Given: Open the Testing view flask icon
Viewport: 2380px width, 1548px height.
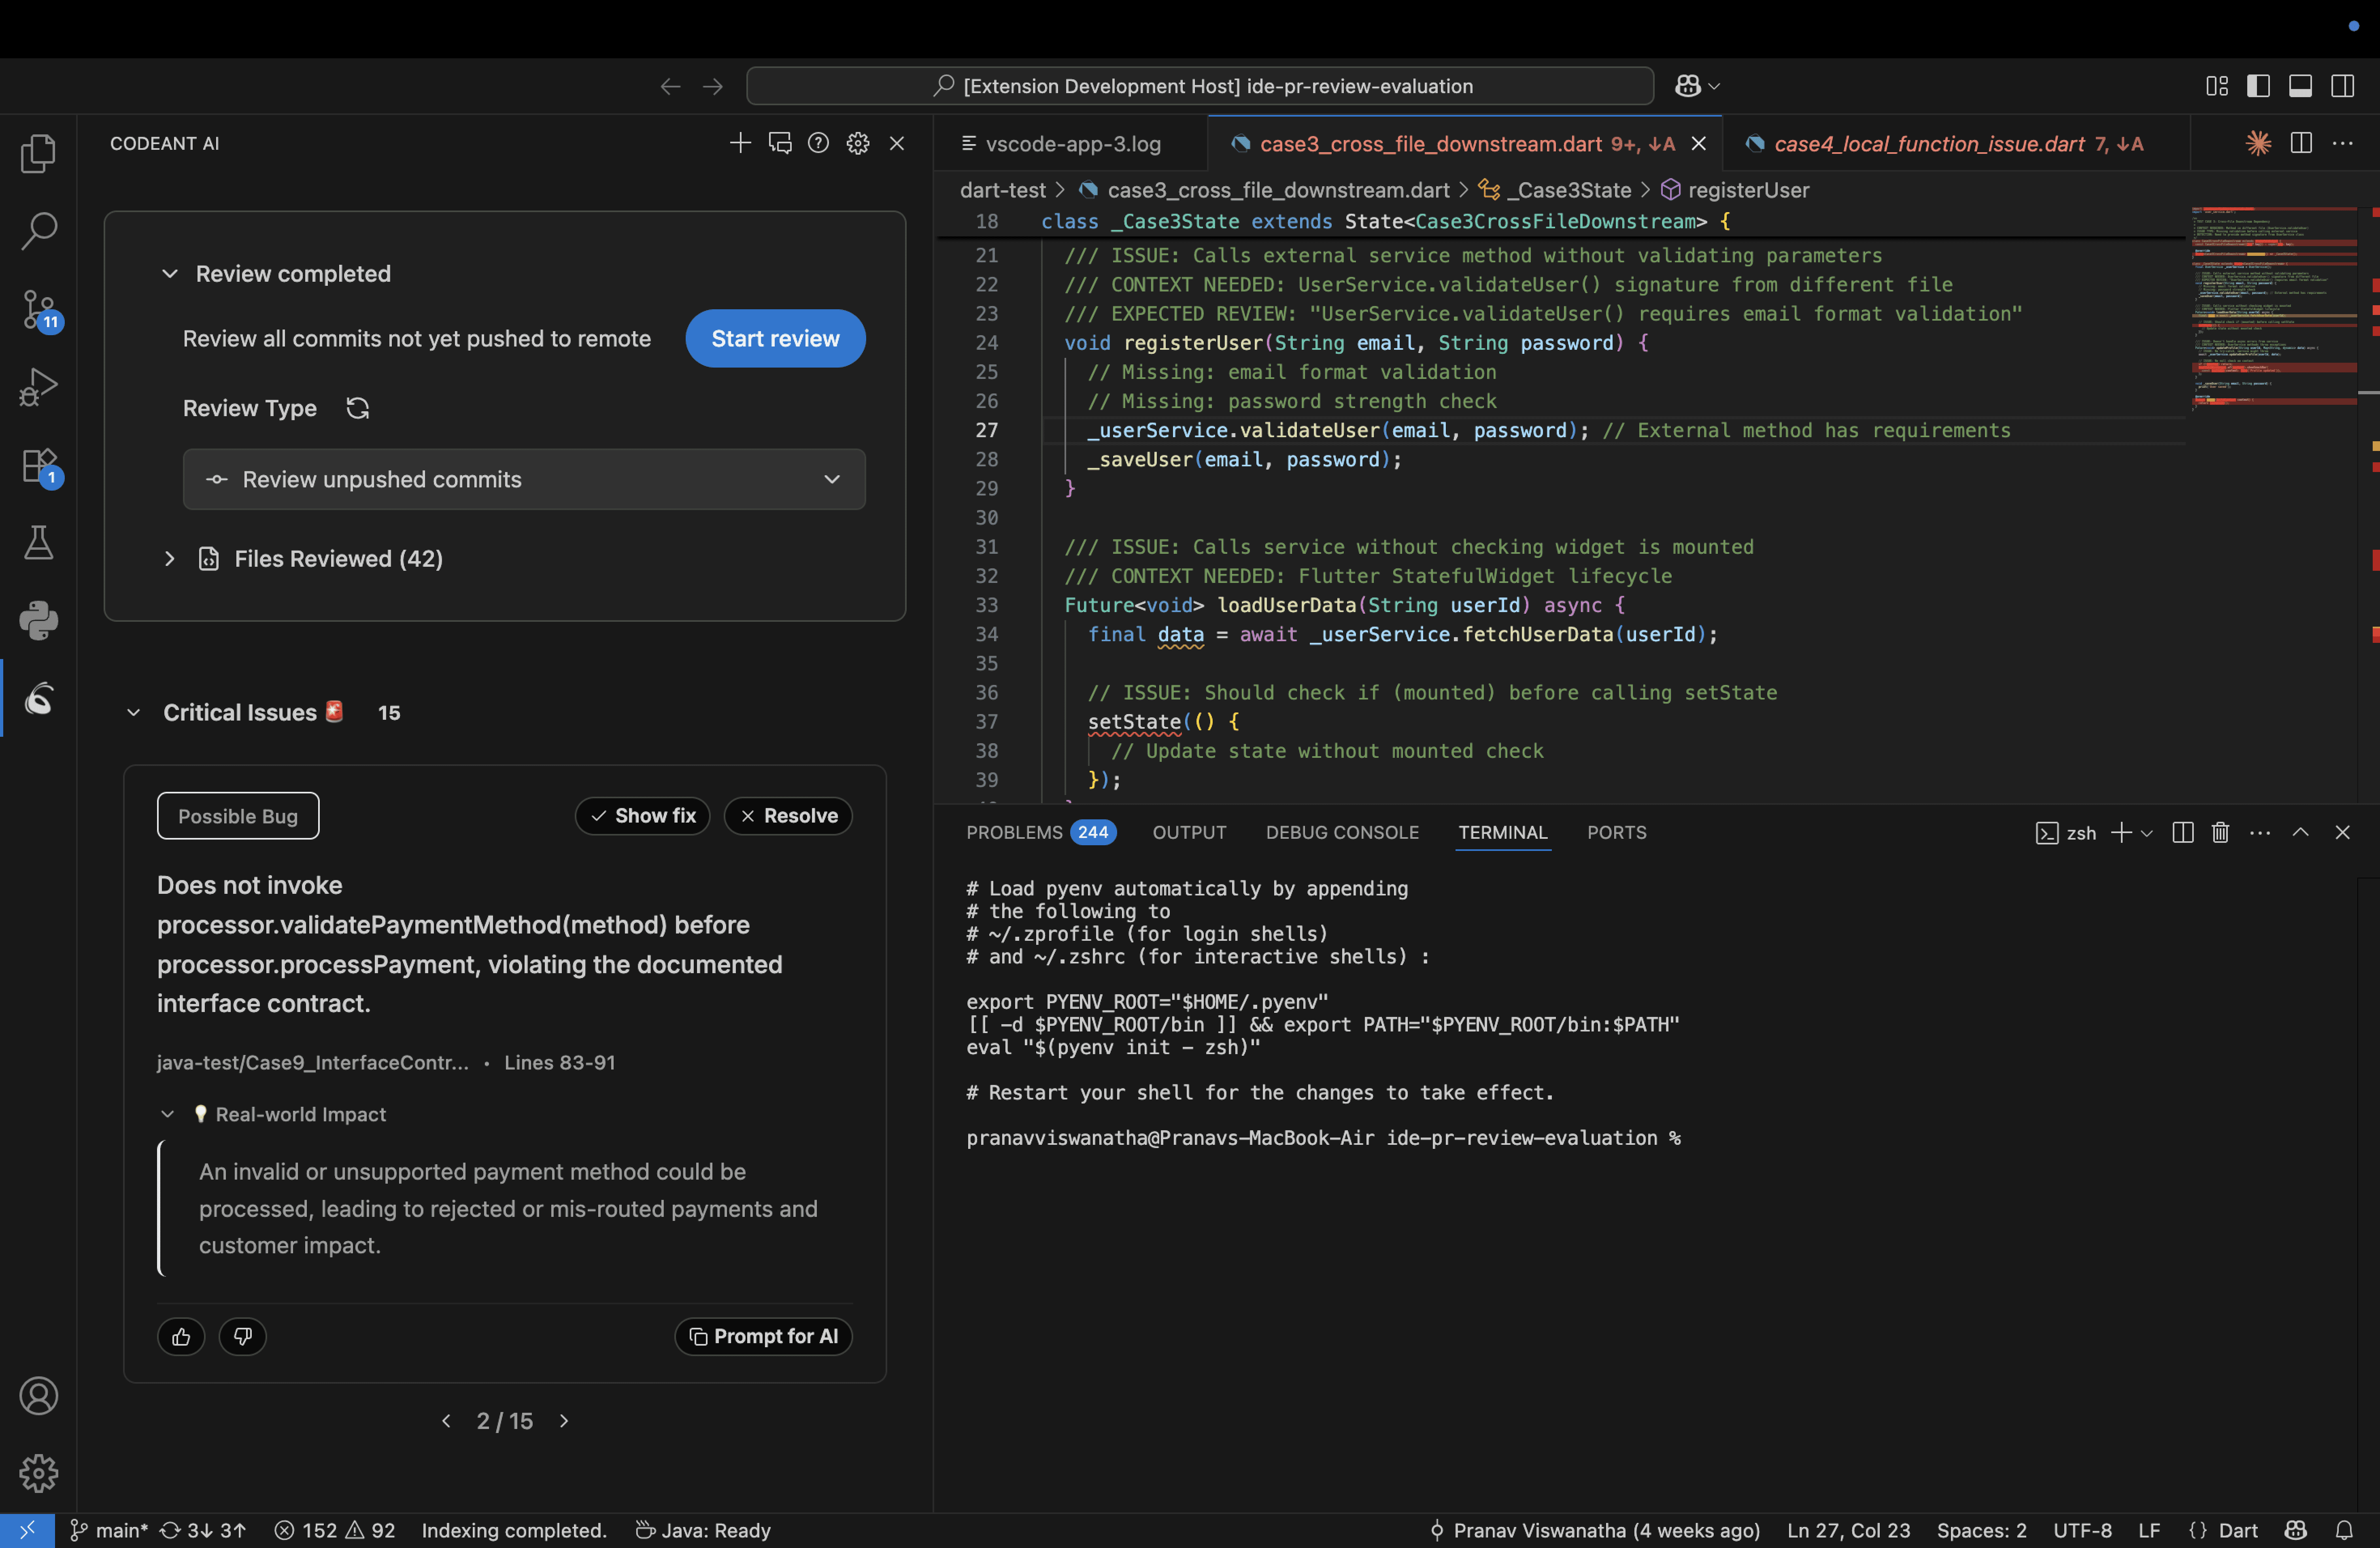Looking at the screenshot, I should 39,543.
